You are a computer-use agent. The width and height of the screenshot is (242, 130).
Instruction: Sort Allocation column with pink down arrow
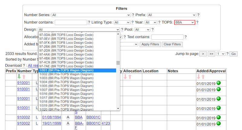(125, 77)
